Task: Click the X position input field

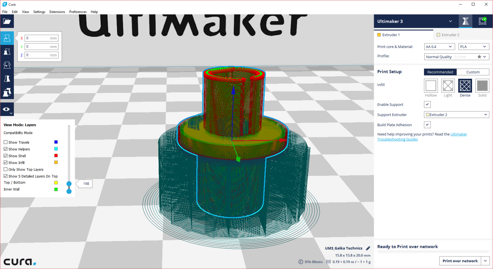Action: pos(41,38)
